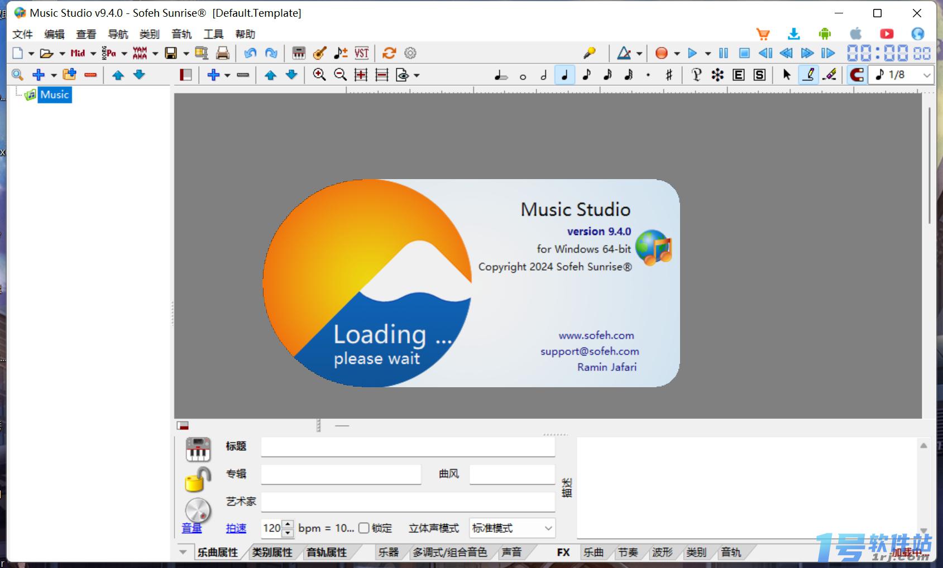This screenshot has width=943, height=568.
Task: Click the New file icon
Action: pyautogui.click(x=17, y=53)
